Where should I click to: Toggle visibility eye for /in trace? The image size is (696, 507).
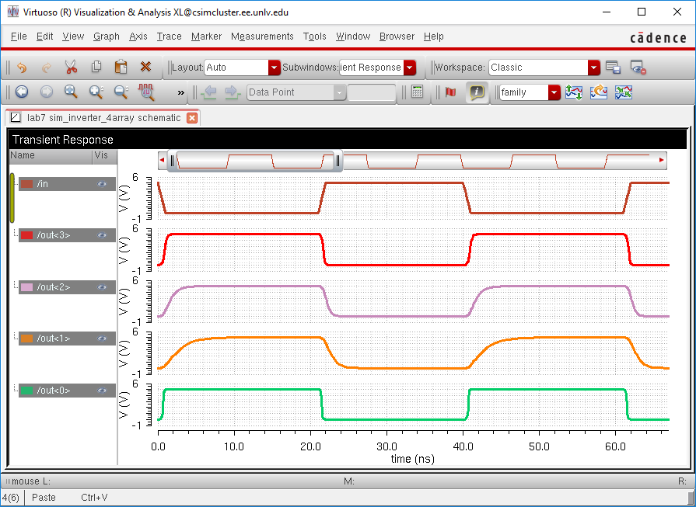(102, 184)
